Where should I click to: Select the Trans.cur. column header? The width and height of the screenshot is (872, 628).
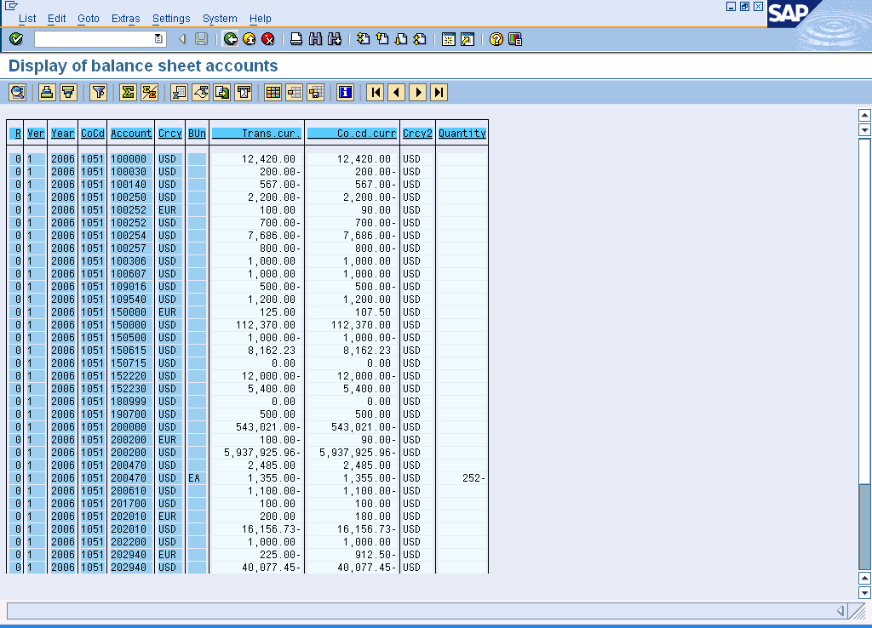257,134
